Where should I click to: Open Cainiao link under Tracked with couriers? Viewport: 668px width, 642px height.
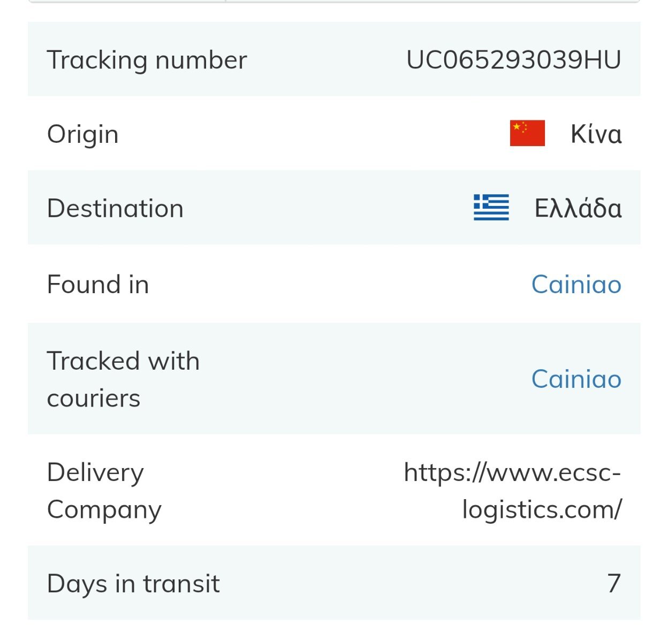point(576,379)
